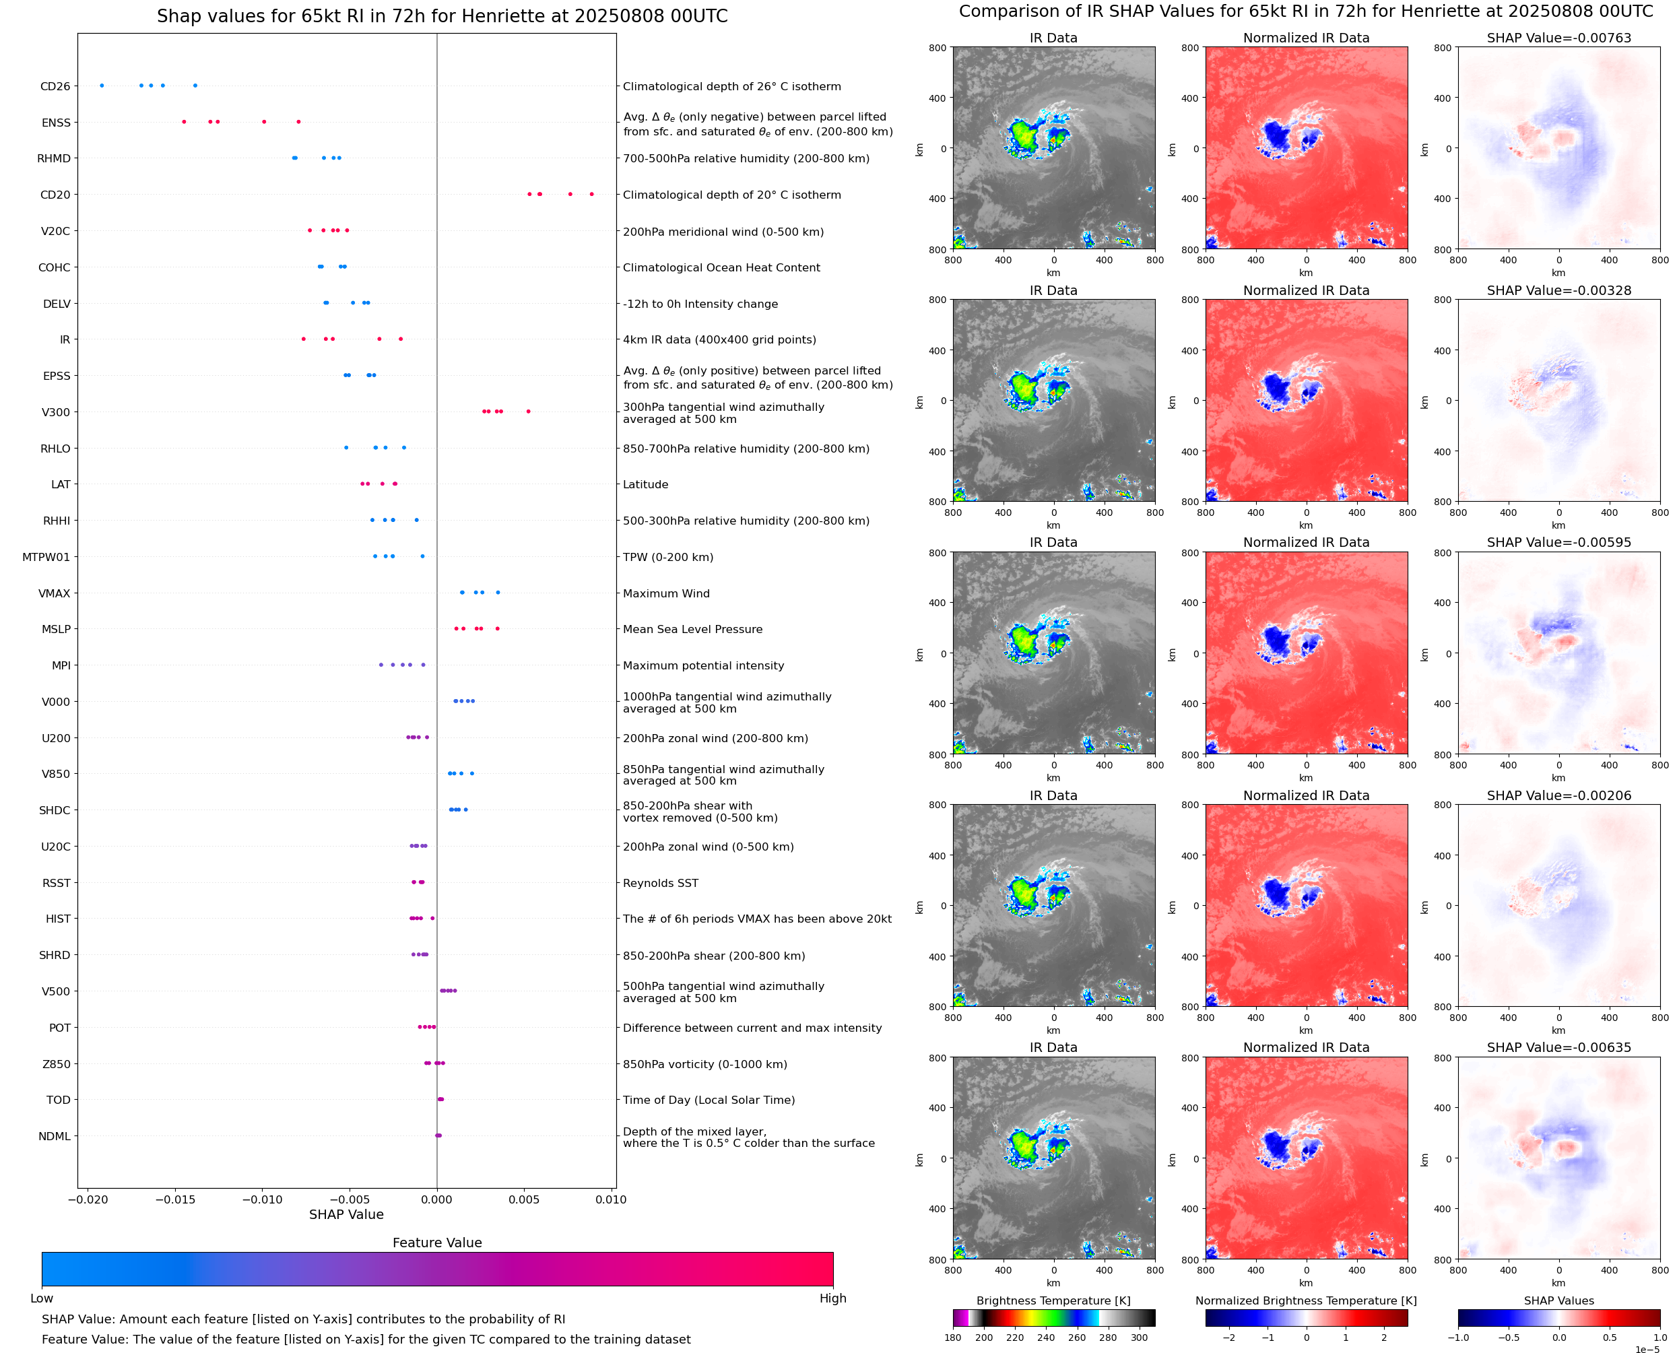Click the Normalized Brightness Temperature colorbar
Image resolution: width=1677 pixels, height=1353 pixels.
click(x=1306, y=1318)
